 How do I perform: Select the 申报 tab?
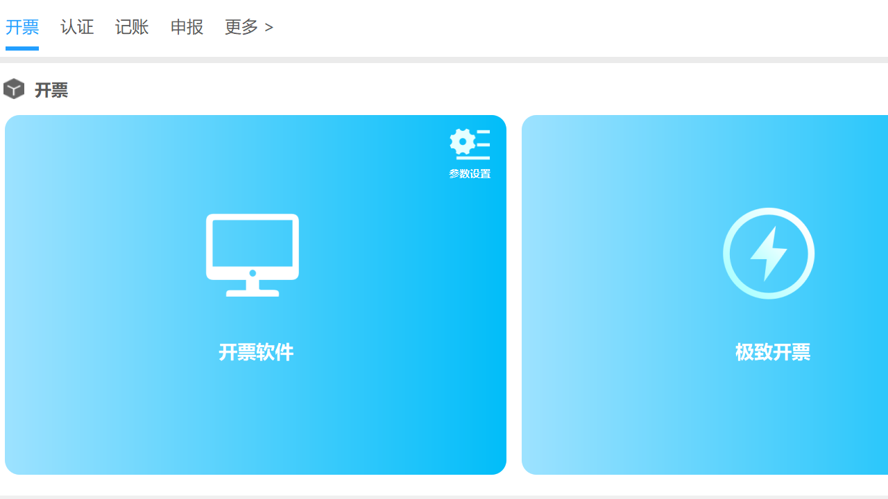(186, 27)
